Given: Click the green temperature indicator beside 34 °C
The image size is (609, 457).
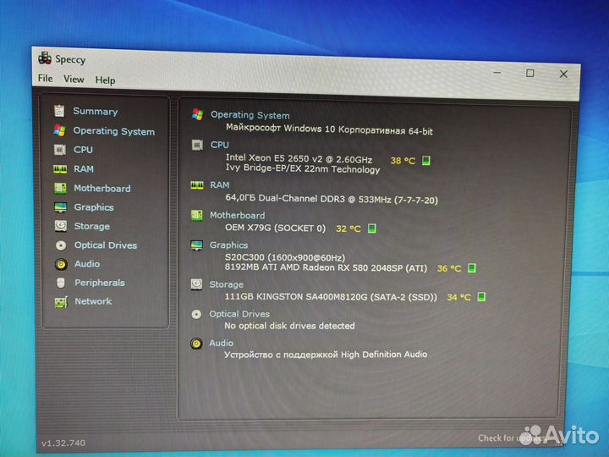Looking at the screenshot, I should pyautogui.click(x=481, y=297).
